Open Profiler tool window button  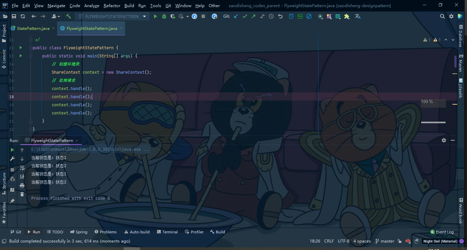coord(194,232)
